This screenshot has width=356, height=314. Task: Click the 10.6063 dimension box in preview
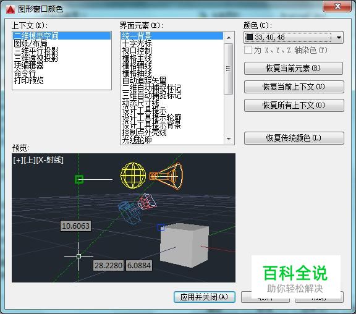(x=75, y=226)
